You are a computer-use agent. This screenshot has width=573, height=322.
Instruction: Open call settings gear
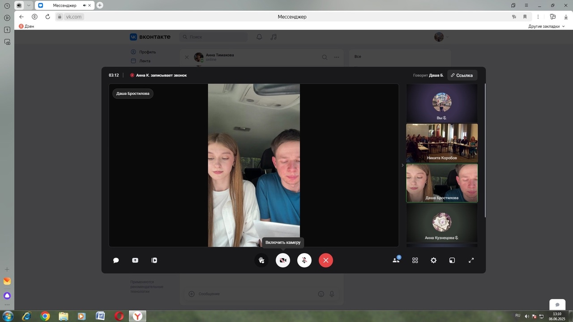click(433, 260)
